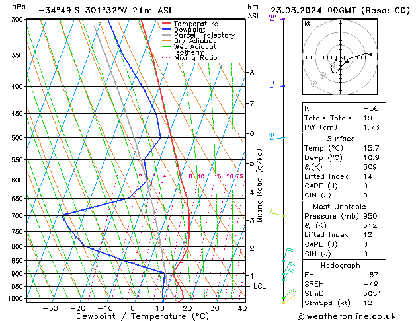This screenshot has height=321, width=416.
Task: Click the 'kt' unit label in the hodograph
Action: click(x=308, y=24)
